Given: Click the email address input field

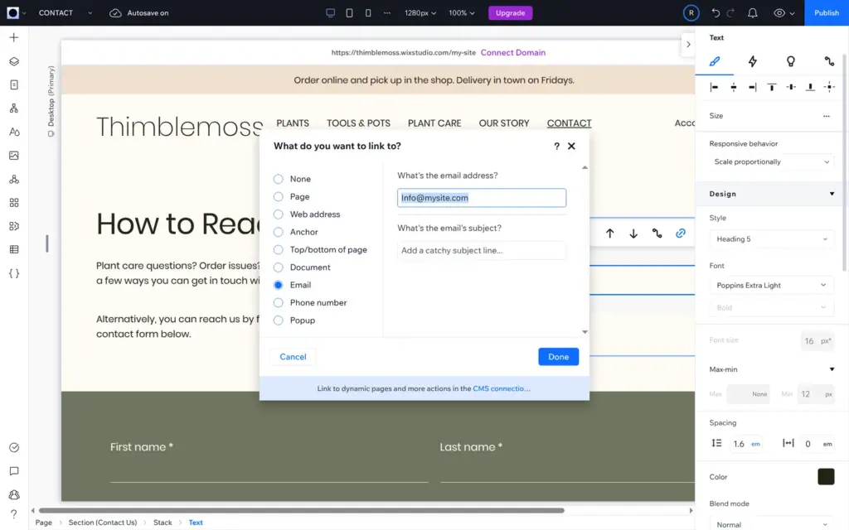Looking at the screenshot, I should (482, 198).
